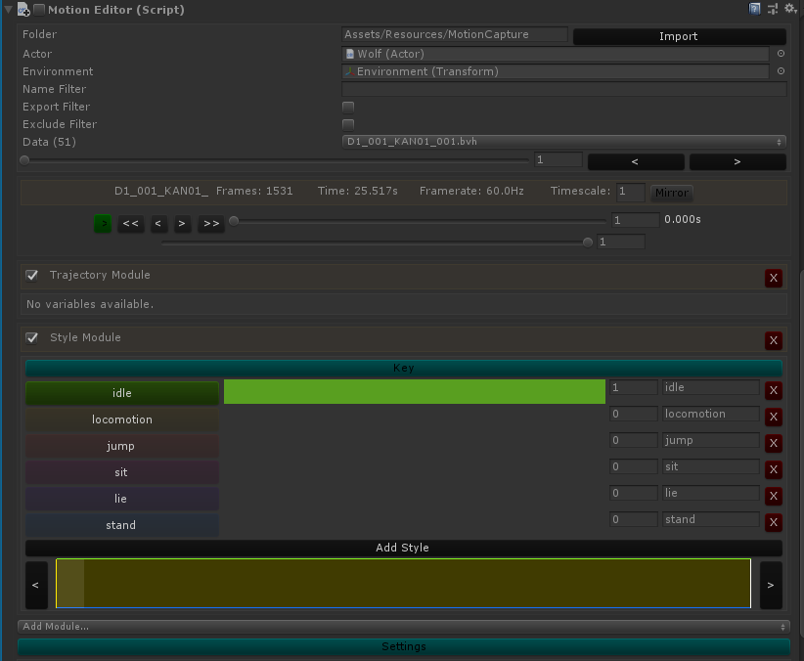The image size is (804, 661).
Task: Select the idle style label
Action: pos(121,392)
